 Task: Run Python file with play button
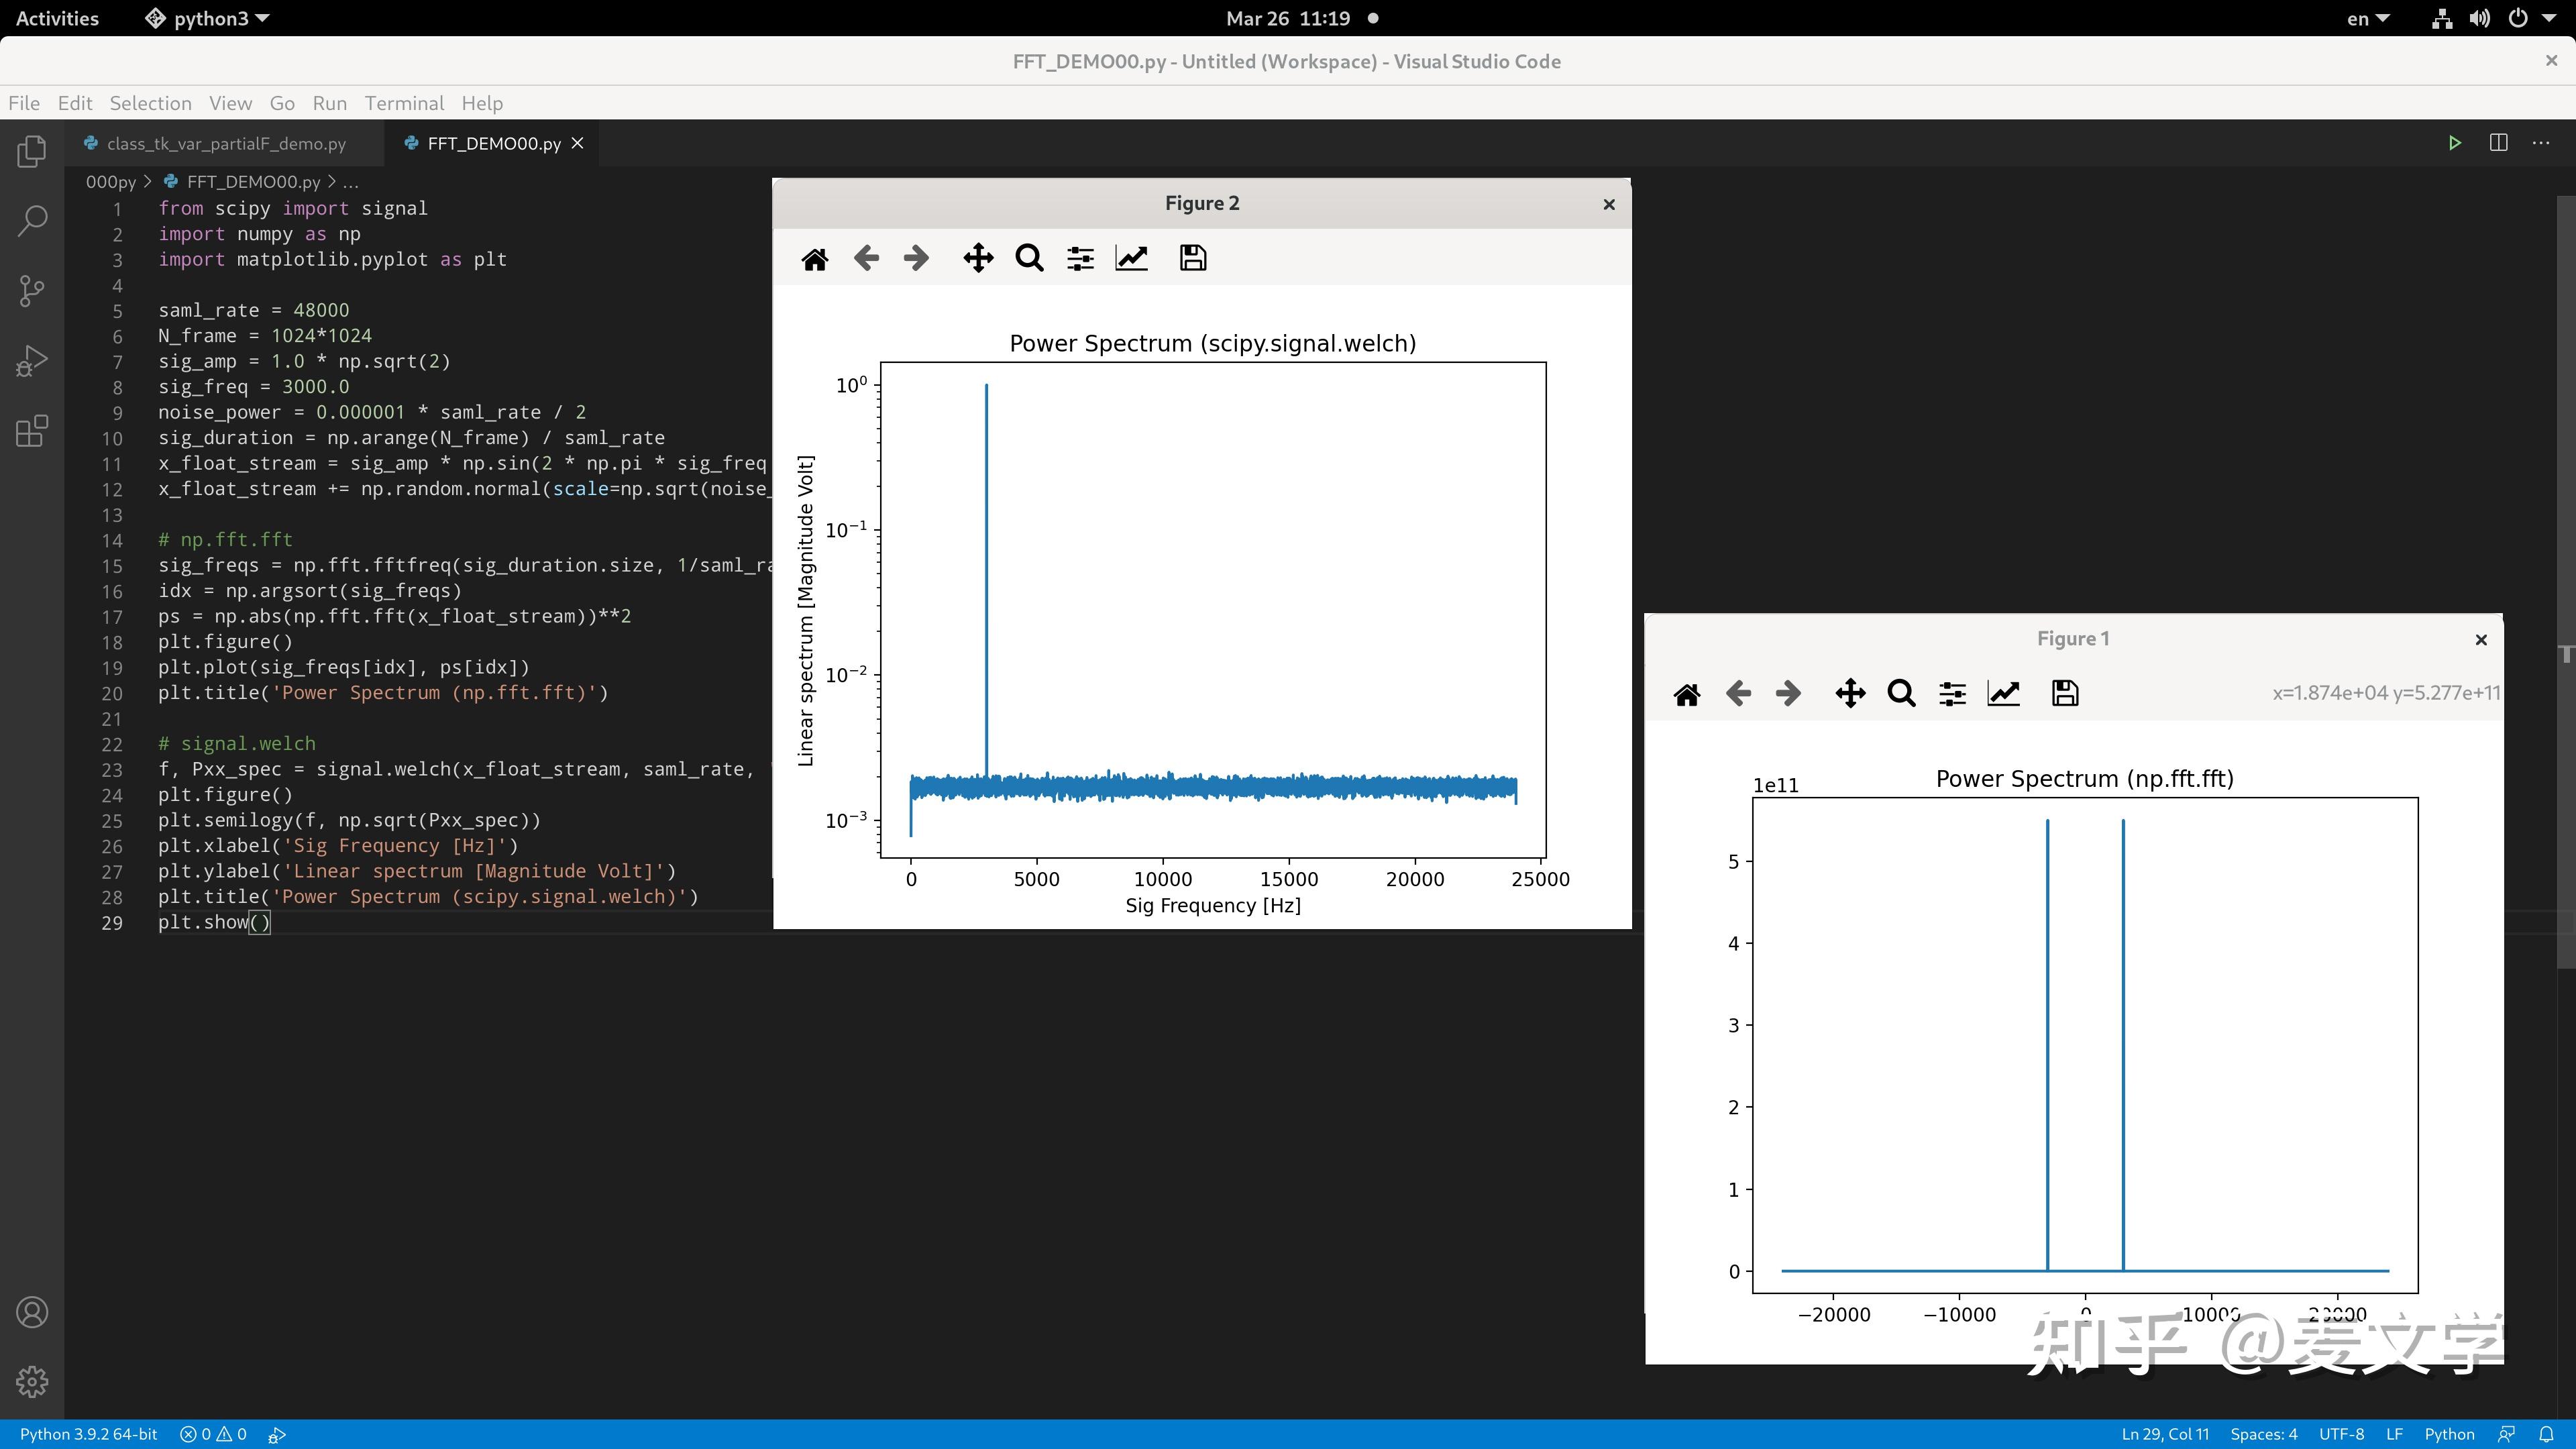coord(2454,143)
